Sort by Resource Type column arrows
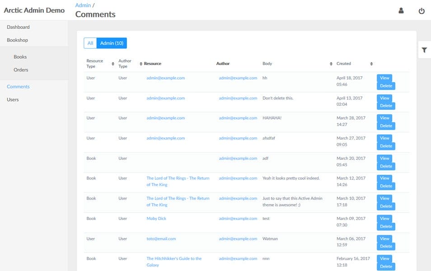 (x=113, y=64)
